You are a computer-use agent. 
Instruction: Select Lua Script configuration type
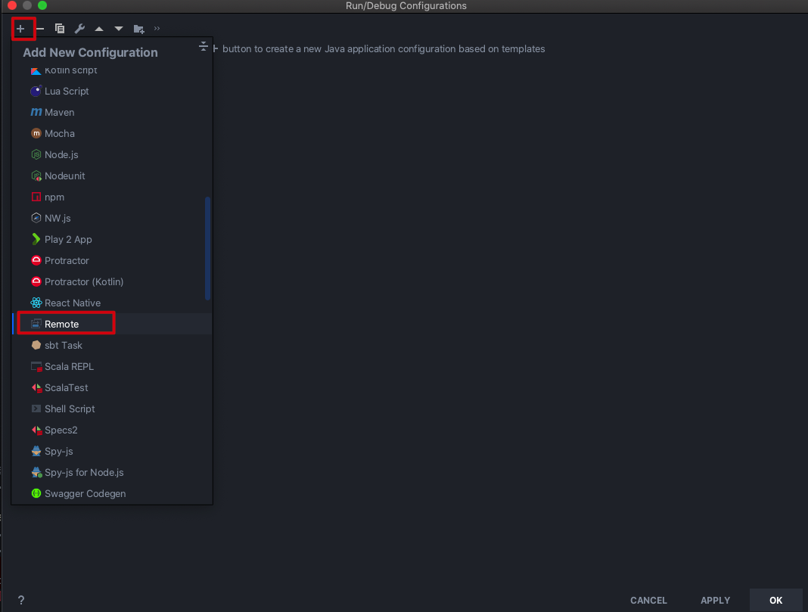pyautogui.click(x=112, y=92)
